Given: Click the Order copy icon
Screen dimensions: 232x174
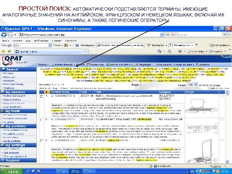Looking at the screenshot, I should click(88, 65).
